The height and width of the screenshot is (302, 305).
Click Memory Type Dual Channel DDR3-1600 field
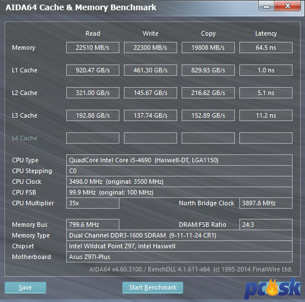point(179,235)
